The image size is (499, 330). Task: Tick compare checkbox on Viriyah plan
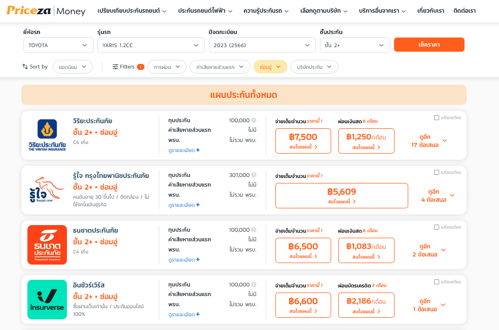pyautogui.click(x=437, y=118)
